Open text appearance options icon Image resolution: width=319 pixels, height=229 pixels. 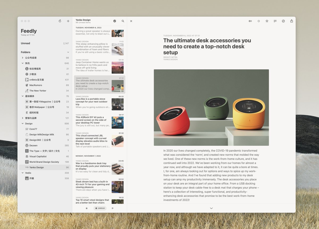point(275,21)
